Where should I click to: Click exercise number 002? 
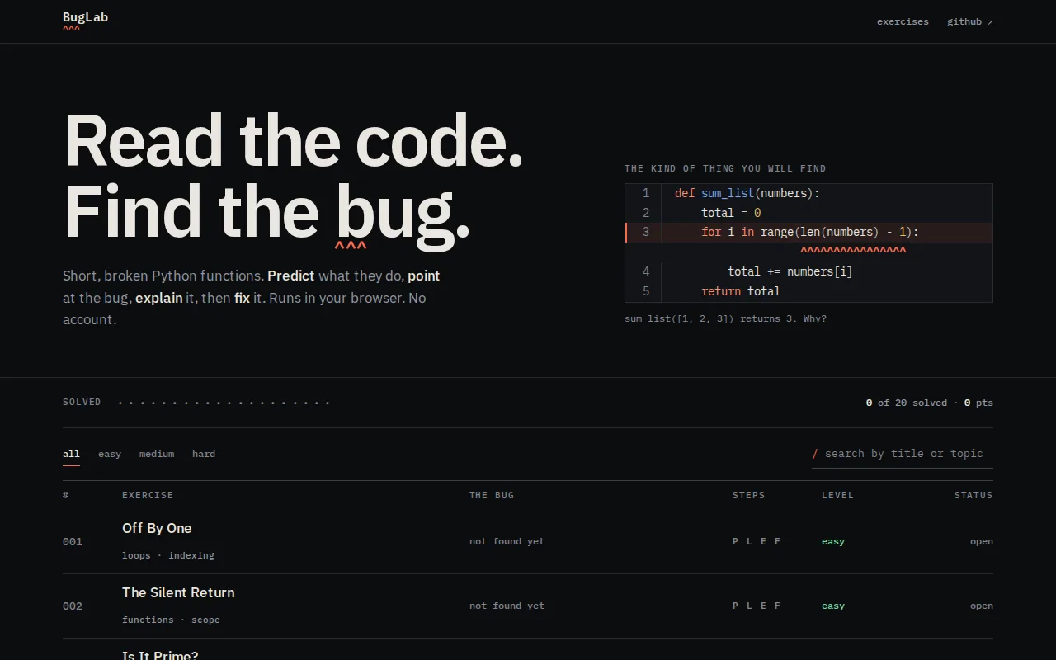[x=73, y=606]
